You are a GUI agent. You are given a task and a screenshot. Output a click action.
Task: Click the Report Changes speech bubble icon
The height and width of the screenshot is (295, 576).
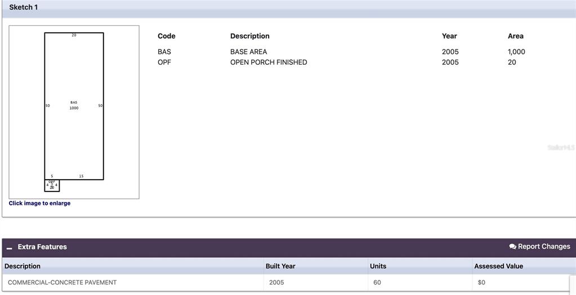click(512, 247)
